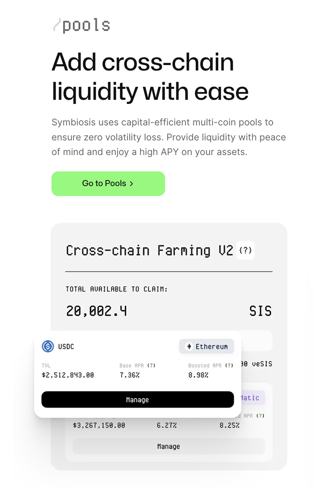Viewport: 335px width, 489px height.
Task: Click the 20,002.4 claimable amount
Action: tap(97, 311)
